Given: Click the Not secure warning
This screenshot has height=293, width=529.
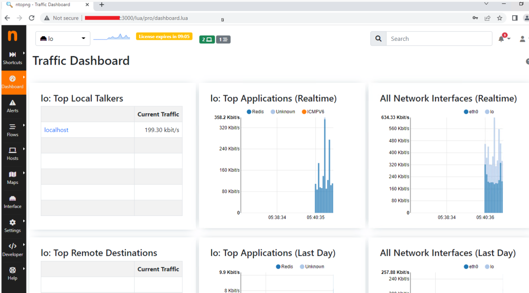Looking at the screenshot, I should coord(61,18).
